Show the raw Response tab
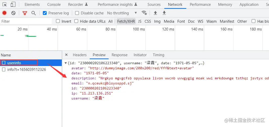 click(119, 55)
